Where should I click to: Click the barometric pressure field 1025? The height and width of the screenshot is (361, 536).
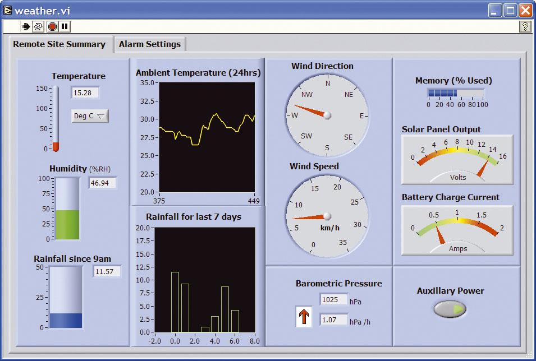coord(333,299)
